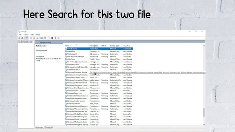Select the Windows Insider Service row
The image size is (235, 132).
click(x=99, y=101)
